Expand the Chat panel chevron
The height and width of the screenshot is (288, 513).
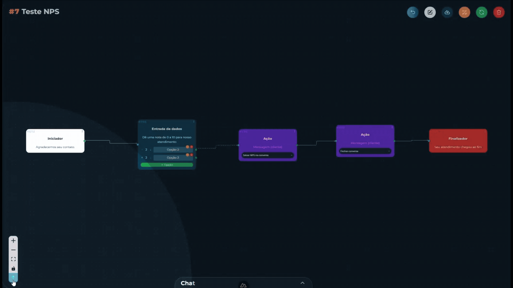click(x=302, y=283)
